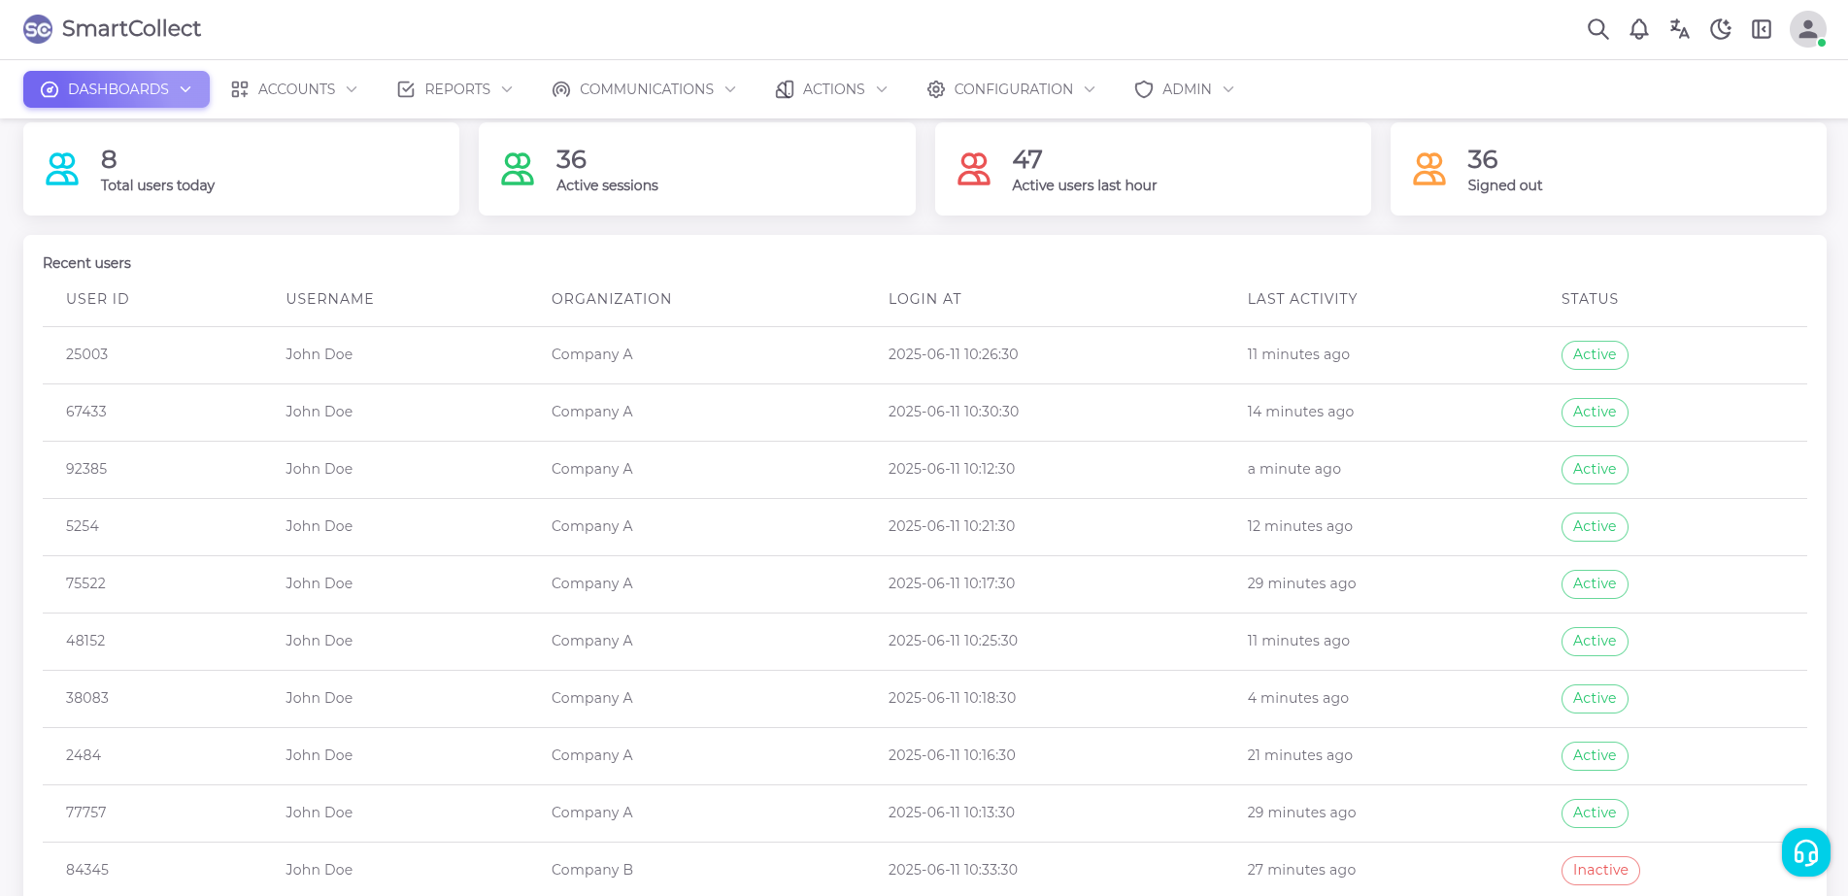Click Total users today icon
Image resolution: width=1848 pixels, height=896 pixels.
click(x=62, y=169)
